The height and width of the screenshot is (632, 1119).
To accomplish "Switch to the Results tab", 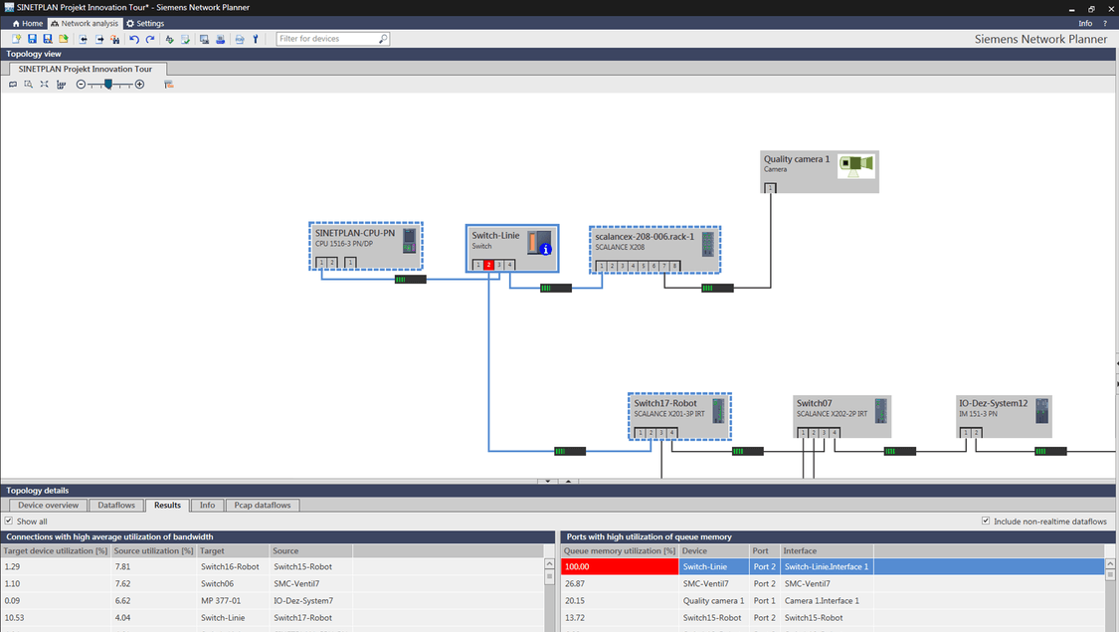I will 168,505.
